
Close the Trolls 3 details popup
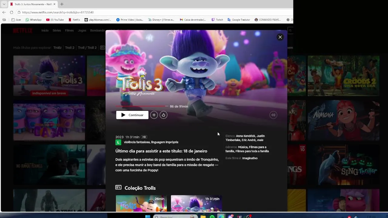pos(280,37)
